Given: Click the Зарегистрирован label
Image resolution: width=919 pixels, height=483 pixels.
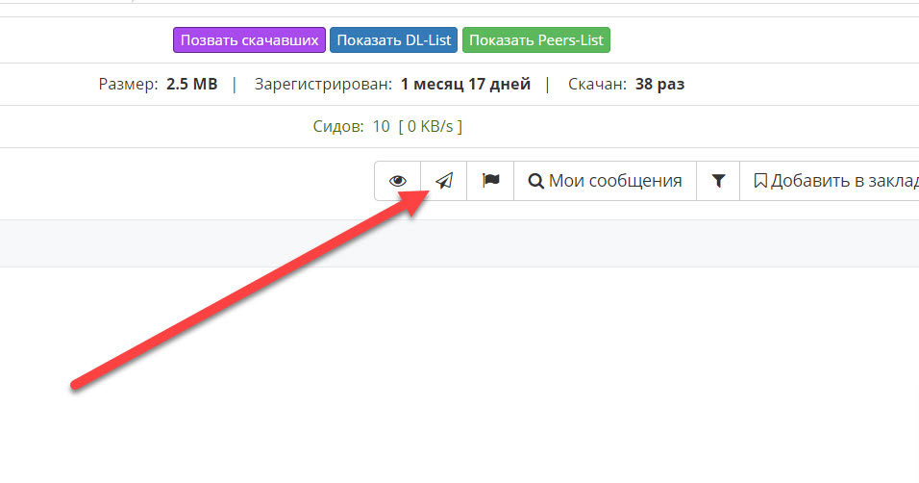Looking at the screenshot, I should (x=323, y=85).
